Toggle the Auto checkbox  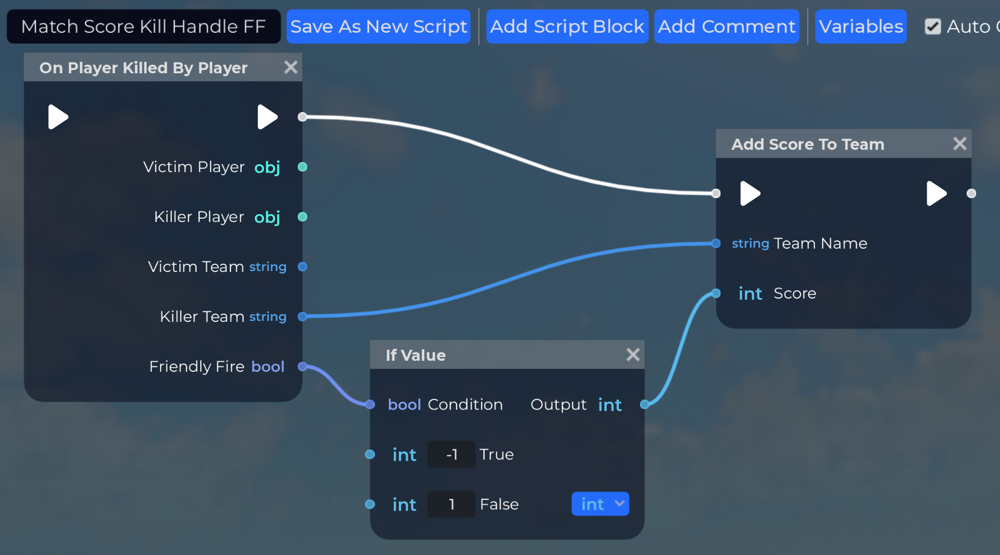(x=933, y=27)
